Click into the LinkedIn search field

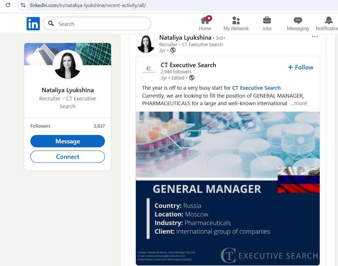(101, 24)
